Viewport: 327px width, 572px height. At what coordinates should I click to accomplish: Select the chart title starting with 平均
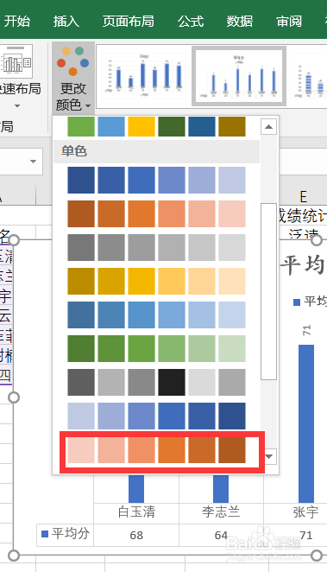tap(303, 265)
